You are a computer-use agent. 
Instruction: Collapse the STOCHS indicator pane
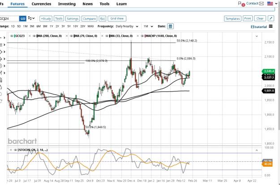coord(257,150)
